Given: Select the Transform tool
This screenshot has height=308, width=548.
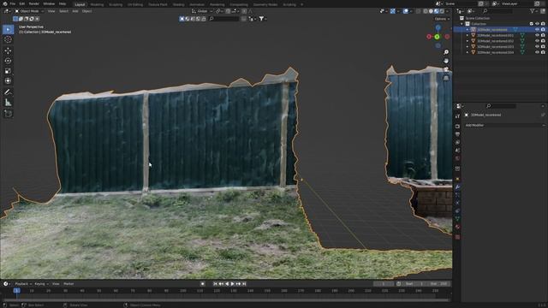Looking at the screenshot, I should (x=8, y=81).
